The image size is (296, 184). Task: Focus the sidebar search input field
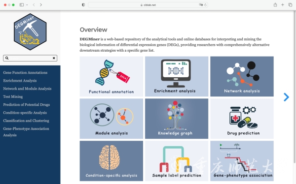(x=30, y=58)
